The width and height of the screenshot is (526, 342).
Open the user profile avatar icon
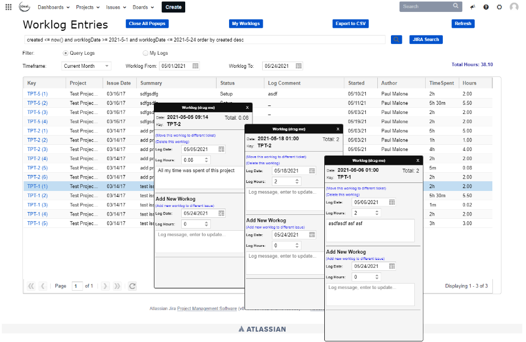(514, 7)
